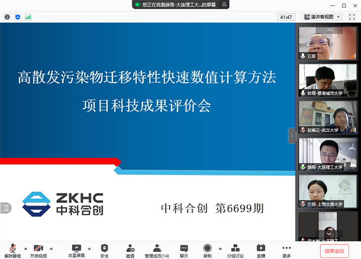This screenshot has width=361, height=259.
Task: Start 直播 live streaming
Action: tap(261, 250)
